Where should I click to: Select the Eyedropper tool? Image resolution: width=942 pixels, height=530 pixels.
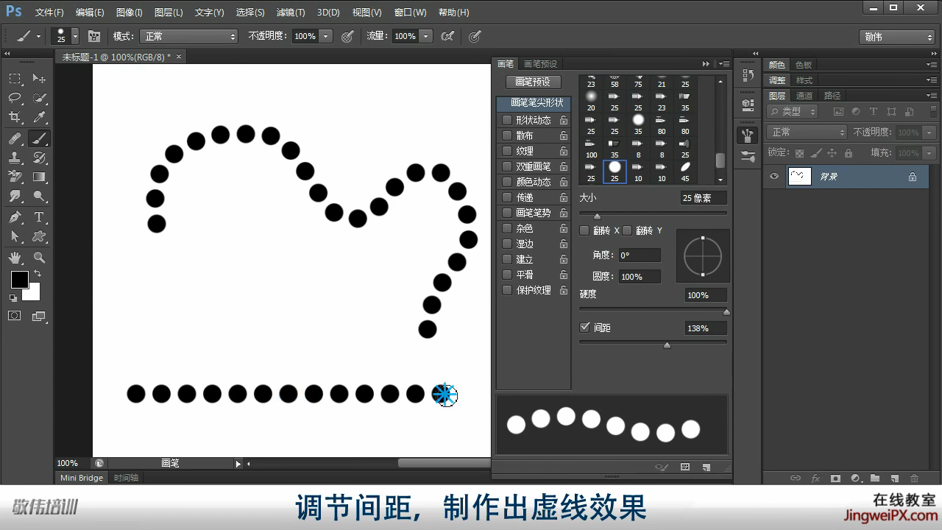coord(39,117)
